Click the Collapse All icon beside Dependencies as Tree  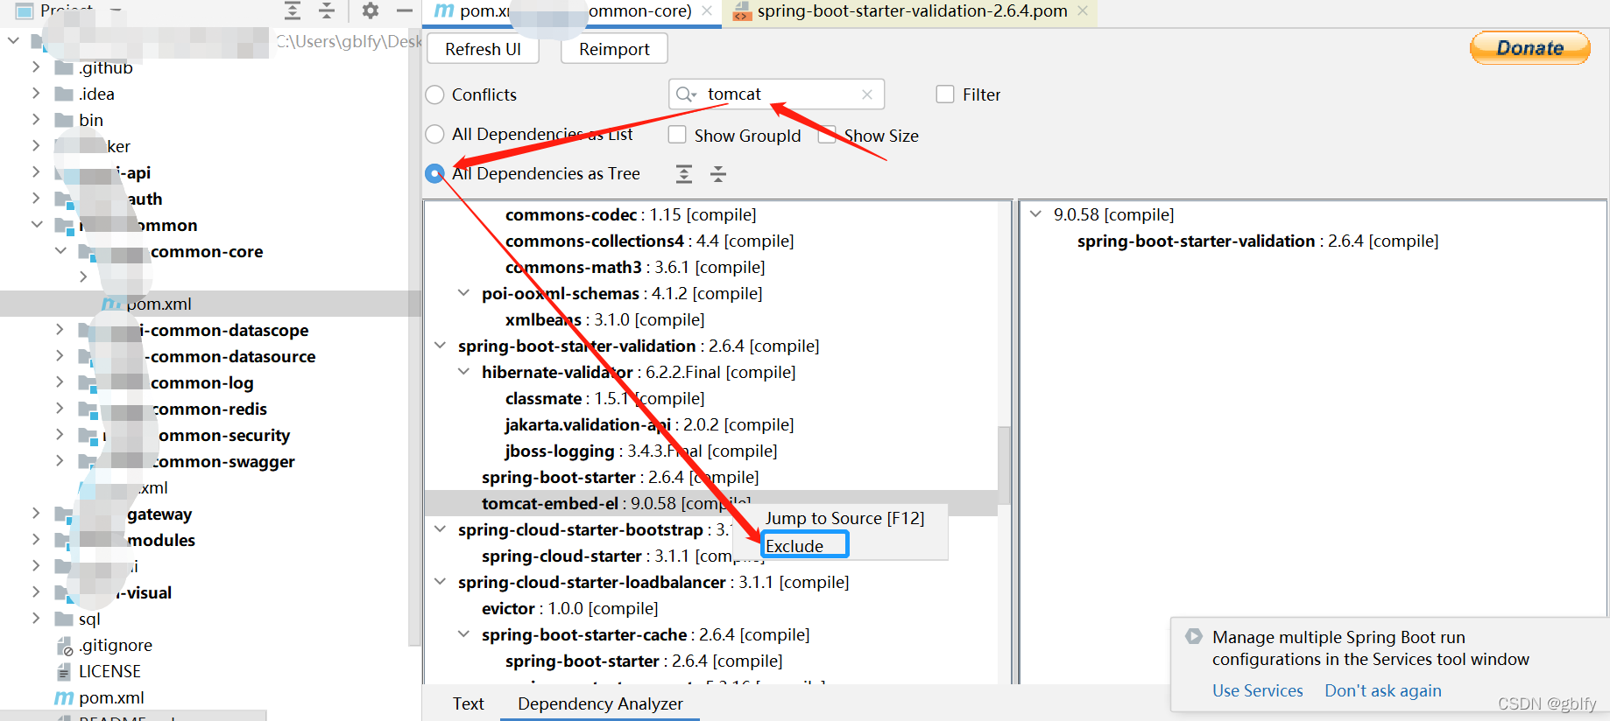[718, 174]
